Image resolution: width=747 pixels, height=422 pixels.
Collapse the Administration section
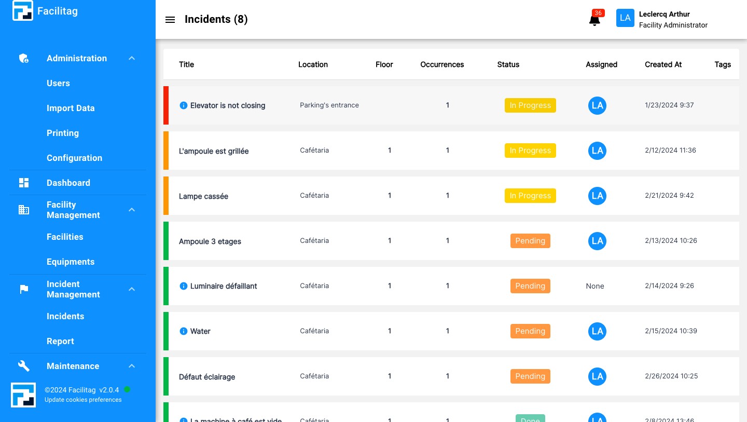[132, 58]
